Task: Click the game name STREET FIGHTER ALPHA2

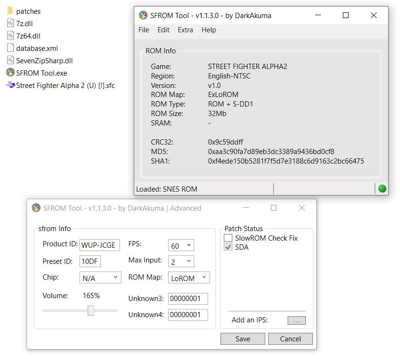Action: 248,66
